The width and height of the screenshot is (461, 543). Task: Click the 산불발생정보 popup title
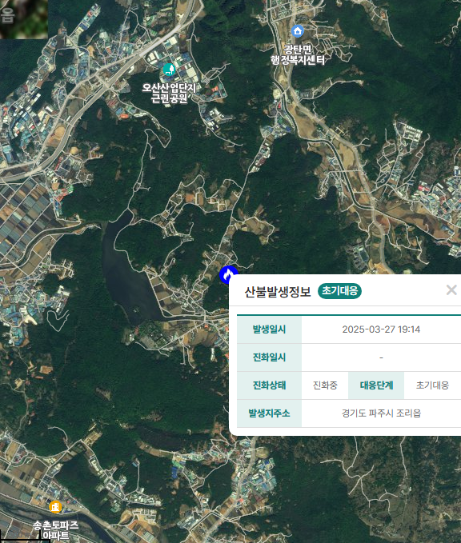point(278,292)
